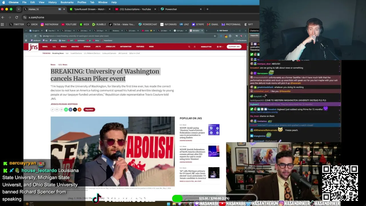Click the SUPPORT JNS button
366x206 pixels.
tap(234, 47)
